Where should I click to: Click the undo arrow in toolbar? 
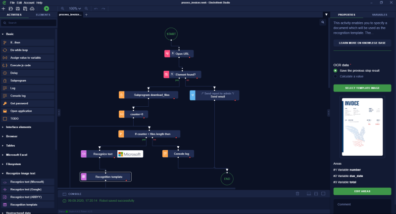pyautogui.click(x=96, y=8)
